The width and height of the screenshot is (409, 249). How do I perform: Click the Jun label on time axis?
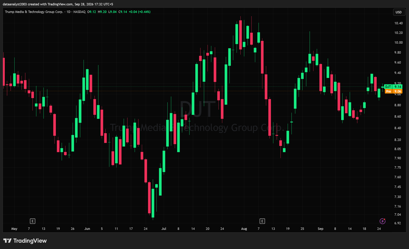87,229
